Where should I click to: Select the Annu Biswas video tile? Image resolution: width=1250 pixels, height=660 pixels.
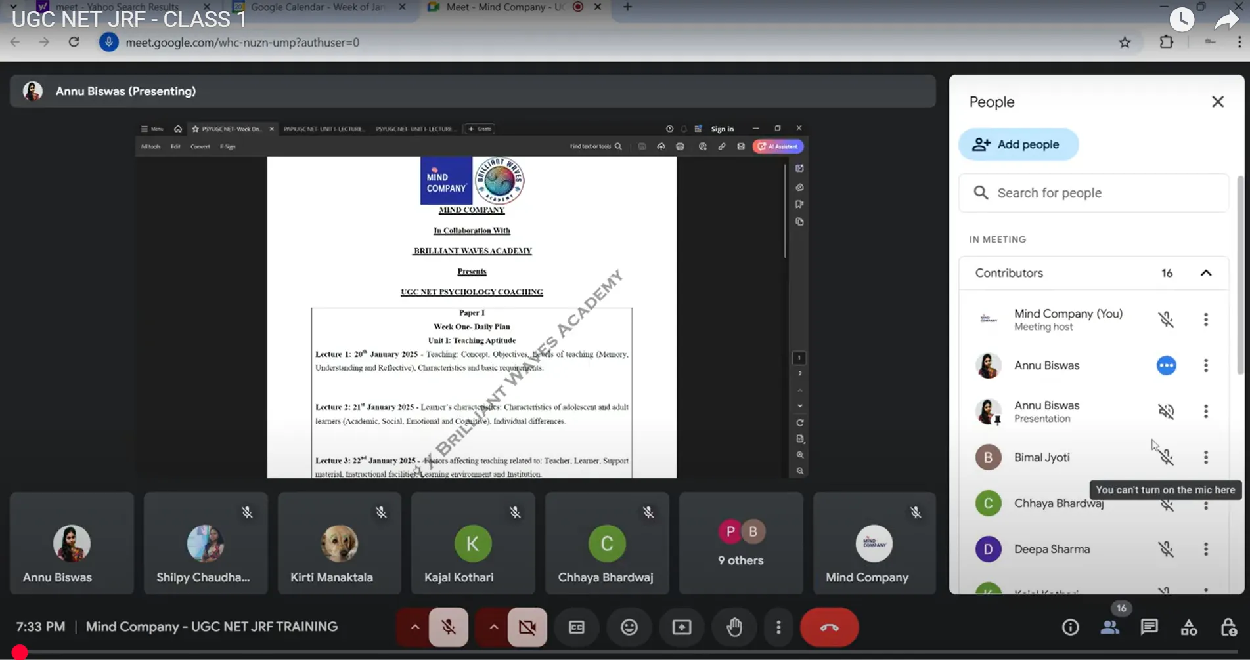click(x=72, y=543)
